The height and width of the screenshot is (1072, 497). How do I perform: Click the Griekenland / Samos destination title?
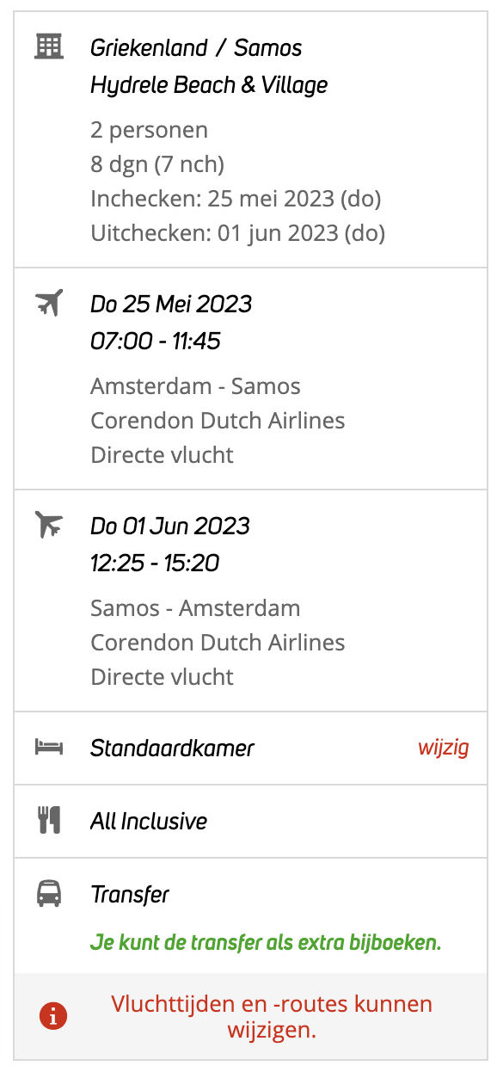click(x=196, y=47)
